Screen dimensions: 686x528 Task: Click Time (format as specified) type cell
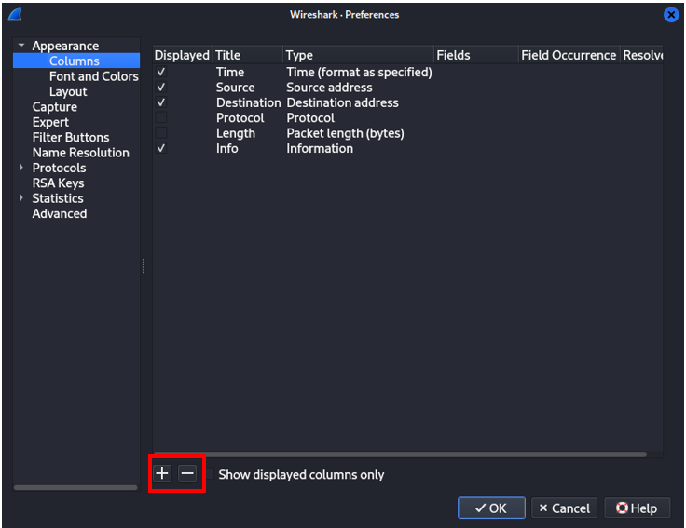[359, 72]
